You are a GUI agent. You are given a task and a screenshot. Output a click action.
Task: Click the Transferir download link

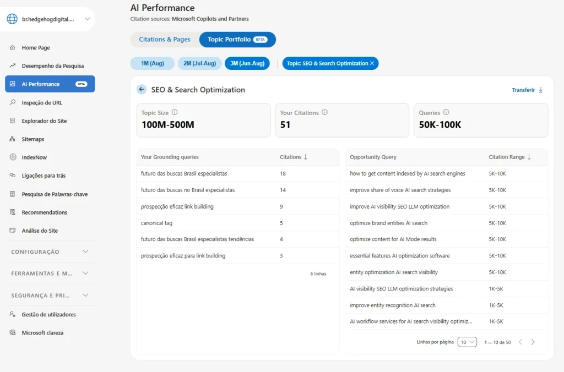(527, 90)
